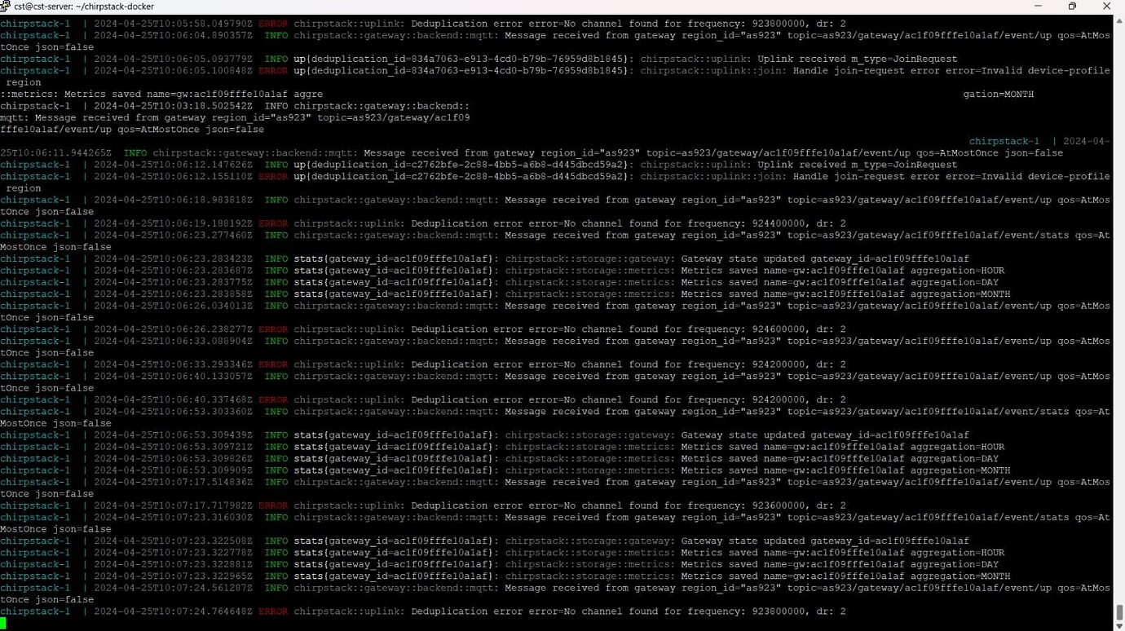Screen dimensions: 1125x631
Task: Click timestamp 2024-04-25T10:06:23.283423Z
Action: coord(173,258)
